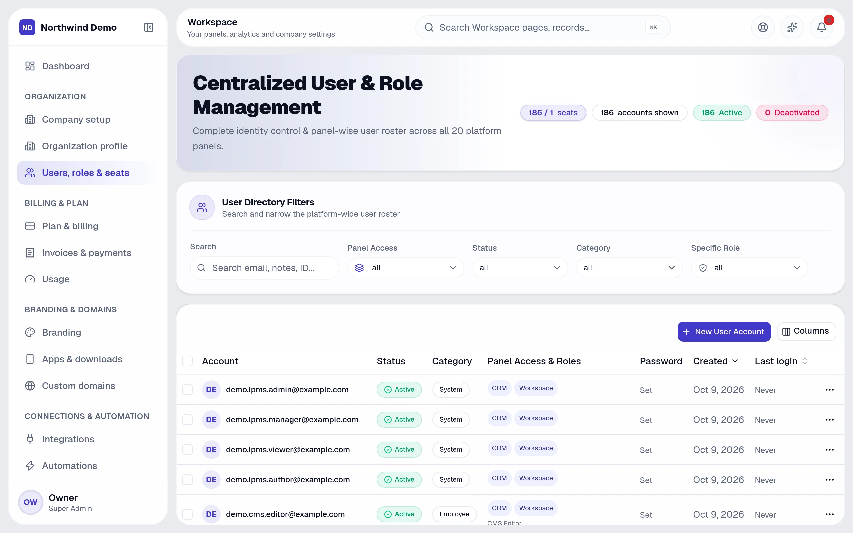Open demo.lpms.admin@example.com account

[287, 389]
